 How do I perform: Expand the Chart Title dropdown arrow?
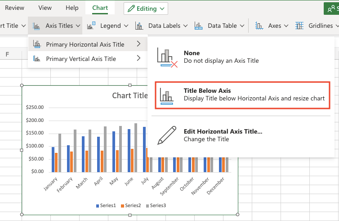[x=23, y=26]
